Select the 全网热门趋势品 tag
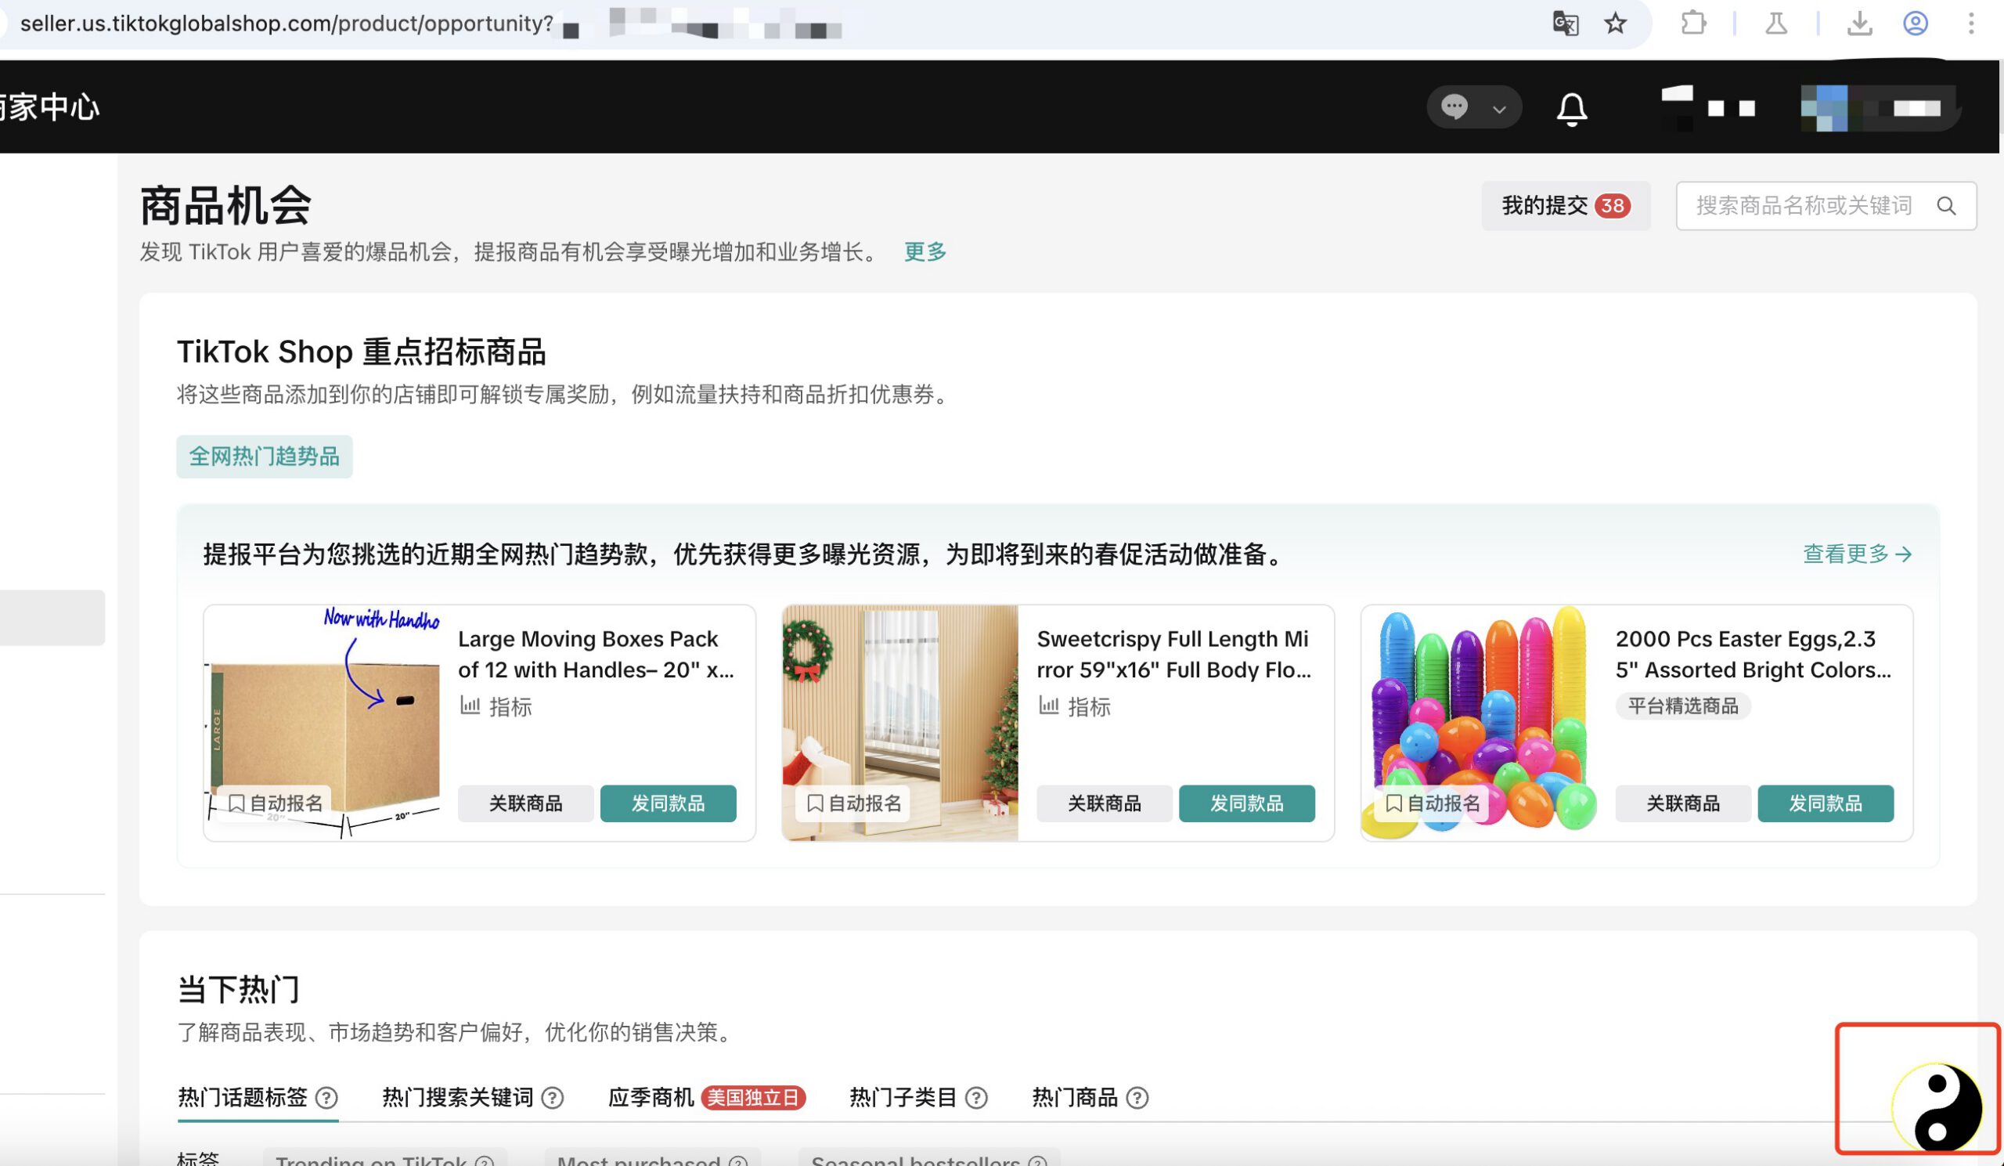 click(264, 457)
